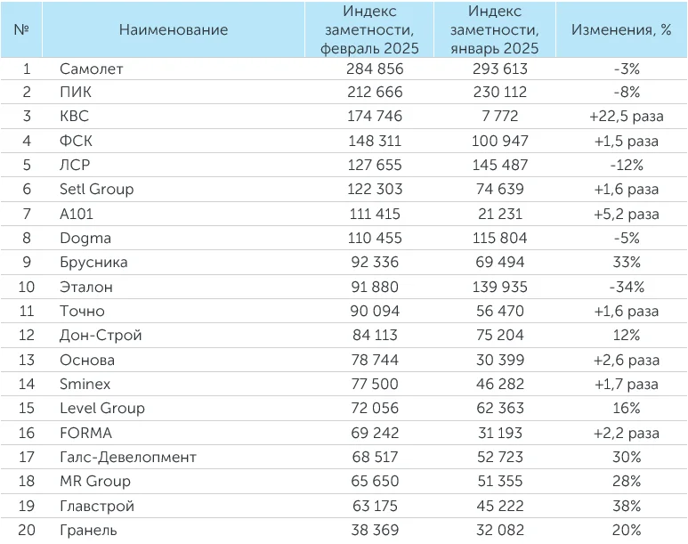The width and height of the screenshot is (688, 544).
Task: Click the "+22,5 раза" change cell
Action: coord(624,117)
